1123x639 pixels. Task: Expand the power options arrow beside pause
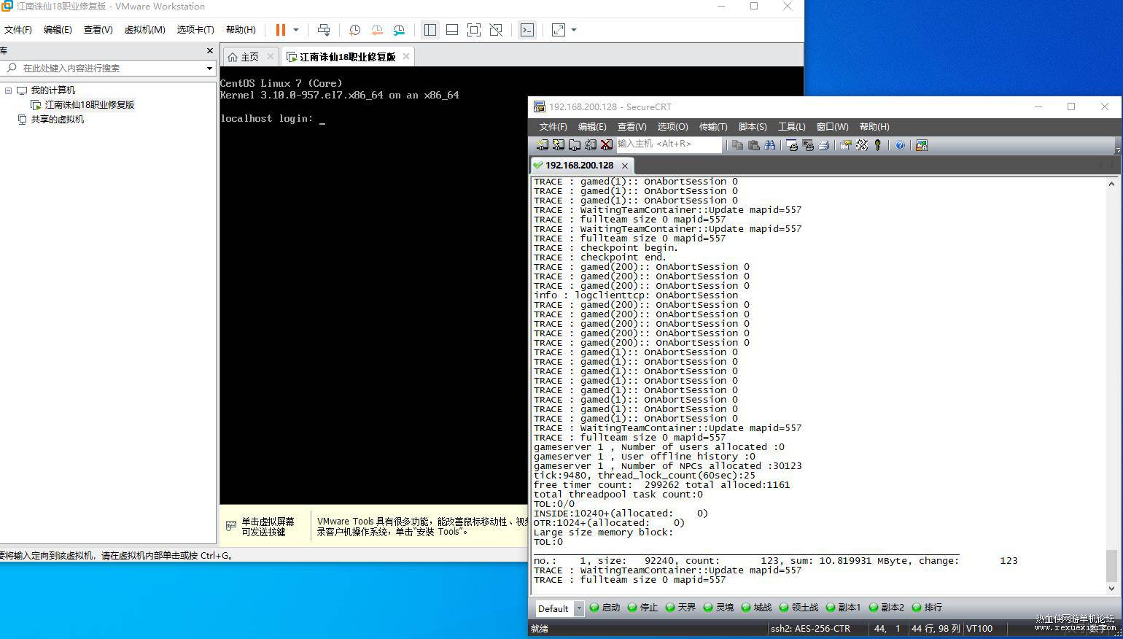(x=296, y=30)
